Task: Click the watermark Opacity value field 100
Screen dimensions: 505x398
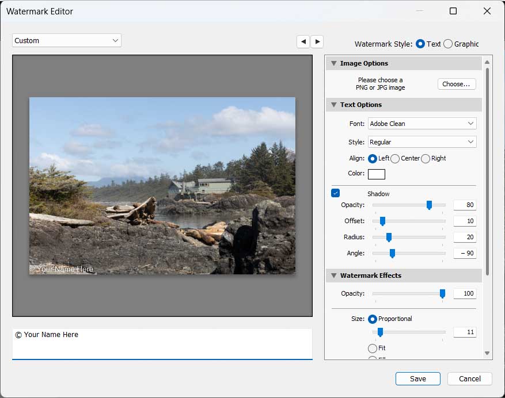Action: [465, 293]
